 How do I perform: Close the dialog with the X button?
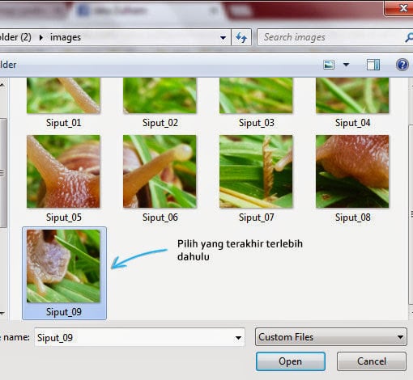[x=399, y=8]
